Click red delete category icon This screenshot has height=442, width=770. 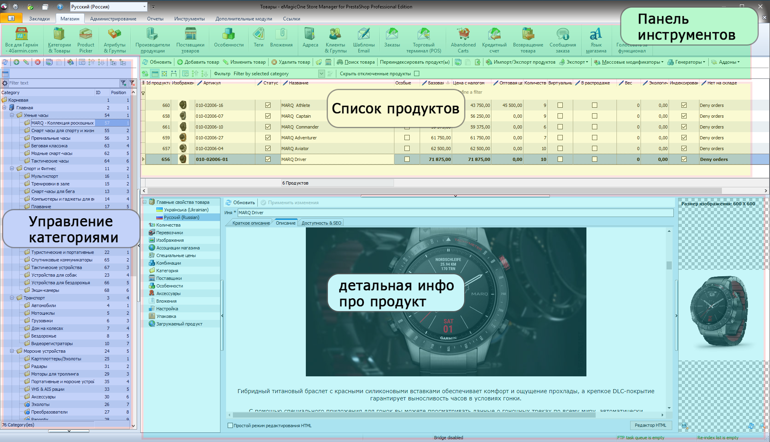tap(37, 62)
